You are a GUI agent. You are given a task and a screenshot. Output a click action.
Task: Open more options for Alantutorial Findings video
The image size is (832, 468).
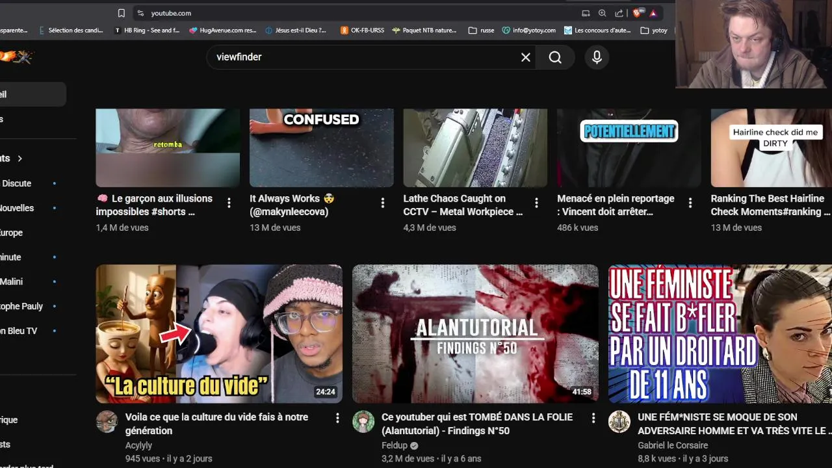coord(593,418)
